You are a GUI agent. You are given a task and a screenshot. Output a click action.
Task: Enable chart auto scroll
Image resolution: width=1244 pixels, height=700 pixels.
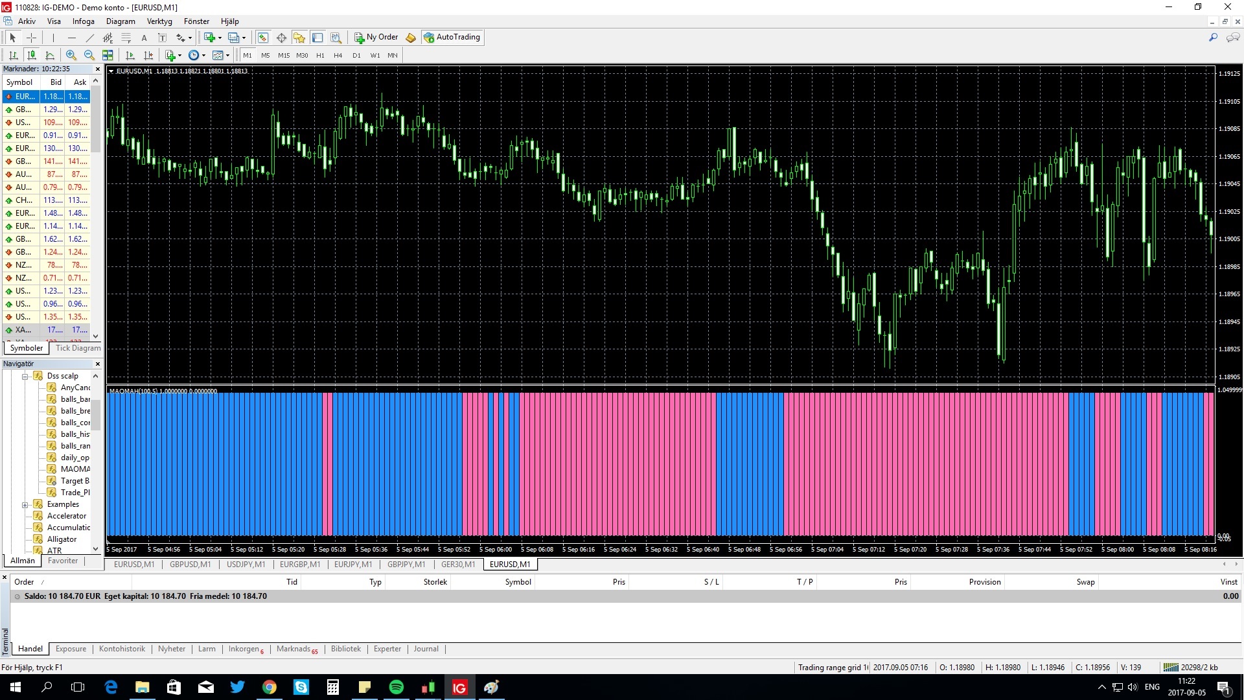[x=130, y=55]
